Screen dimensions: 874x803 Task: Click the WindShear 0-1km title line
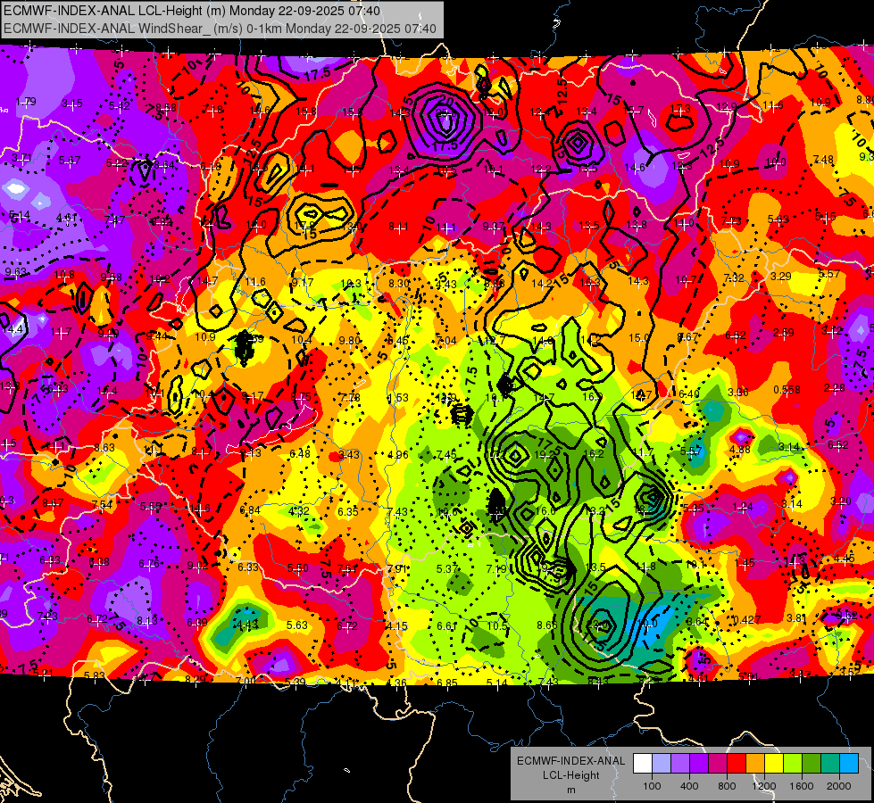(220, 29)
